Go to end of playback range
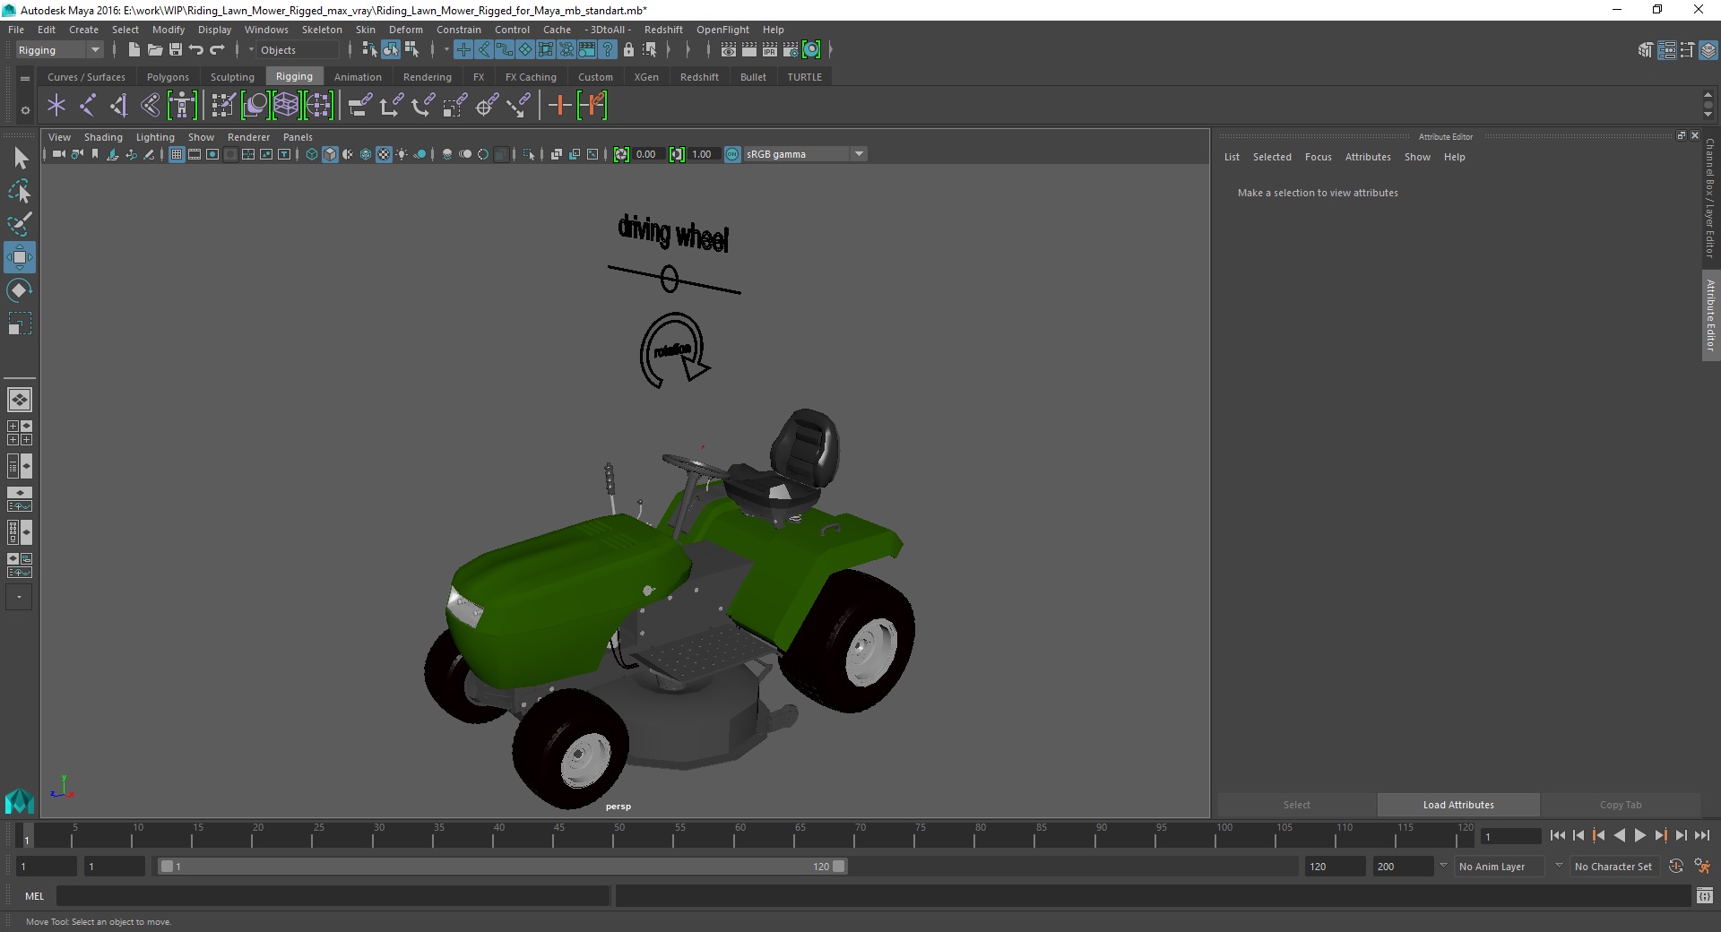The height and width of the screenshot is (932, 1721). (1701, 835)
